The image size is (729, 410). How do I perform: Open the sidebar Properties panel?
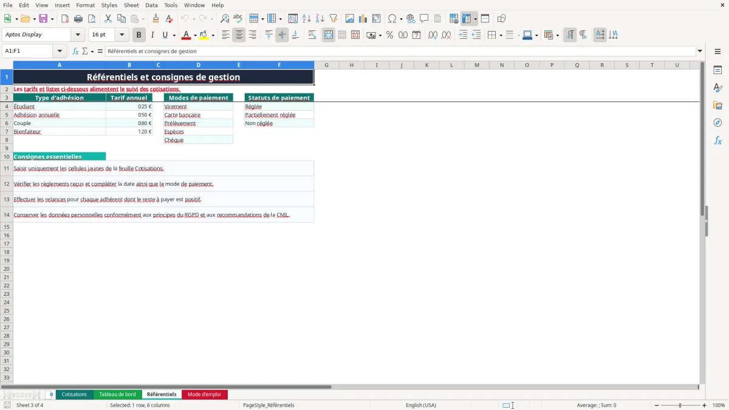(x=717, y=70)
